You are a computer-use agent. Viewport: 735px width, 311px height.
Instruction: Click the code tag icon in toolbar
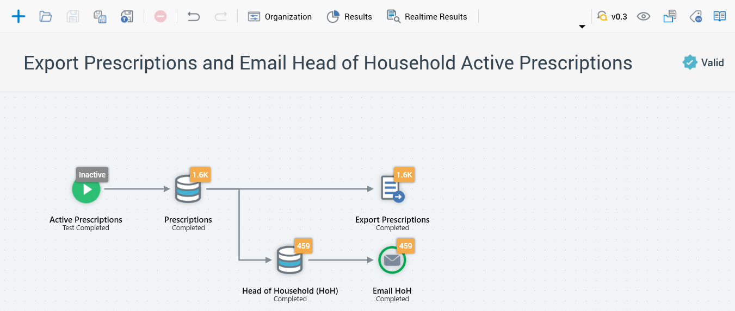pyautogui.click(x=695, y=16)
